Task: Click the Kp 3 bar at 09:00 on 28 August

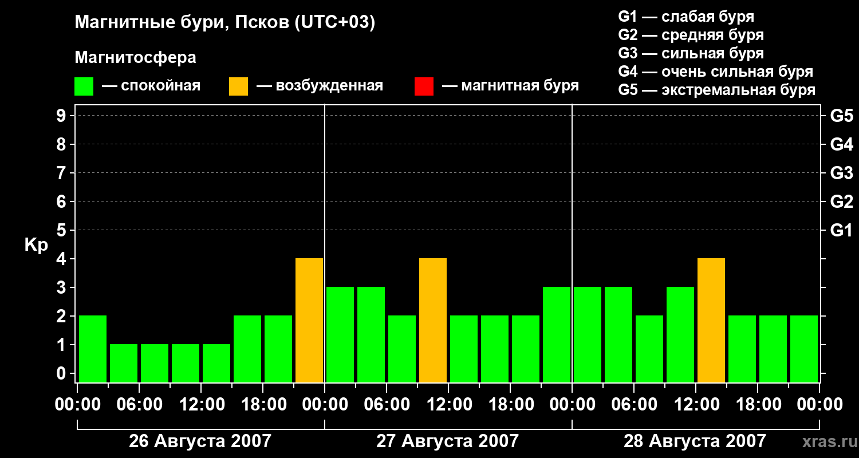Action: (x=680, y=334)
